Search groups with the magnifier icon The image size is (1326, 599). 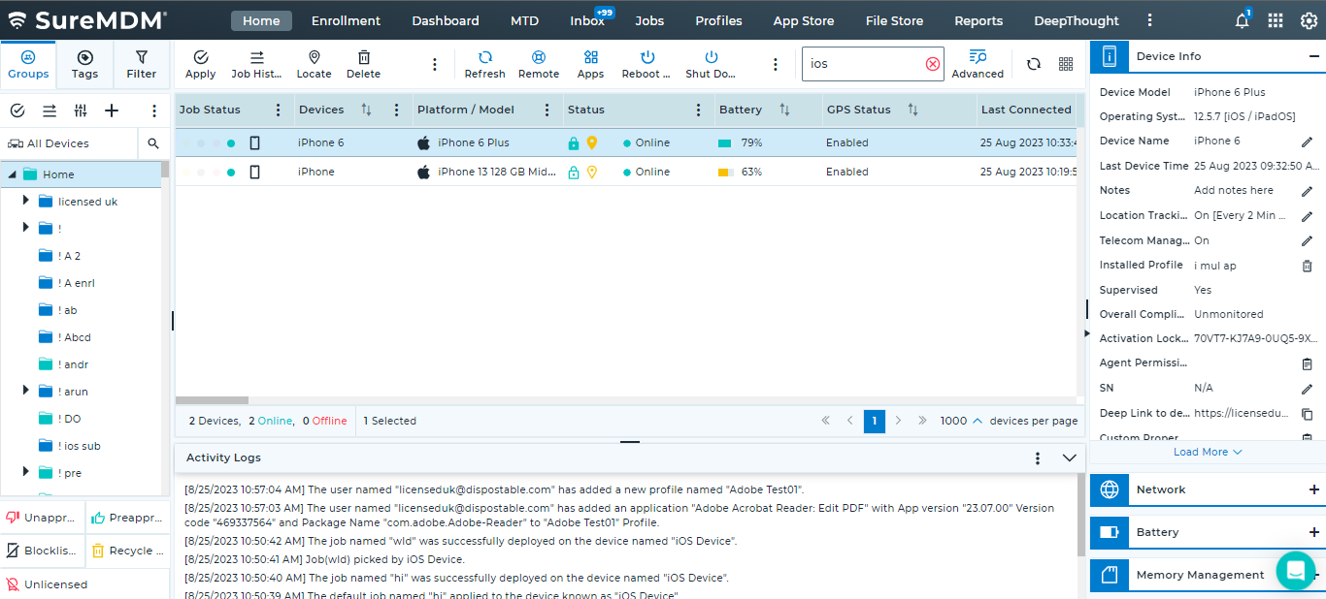153,143
